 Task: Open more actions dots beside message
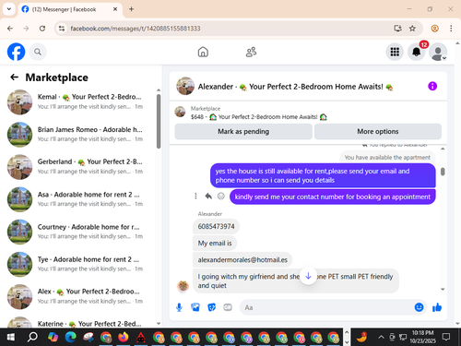(195, 196)
